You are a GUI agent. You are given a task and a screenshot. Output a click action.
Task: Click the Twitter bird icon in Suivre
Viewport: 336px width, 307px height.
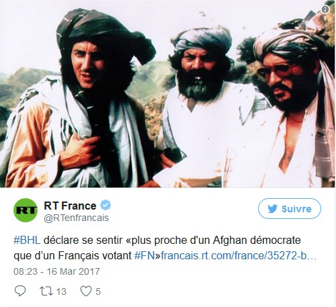coord(273,209)
